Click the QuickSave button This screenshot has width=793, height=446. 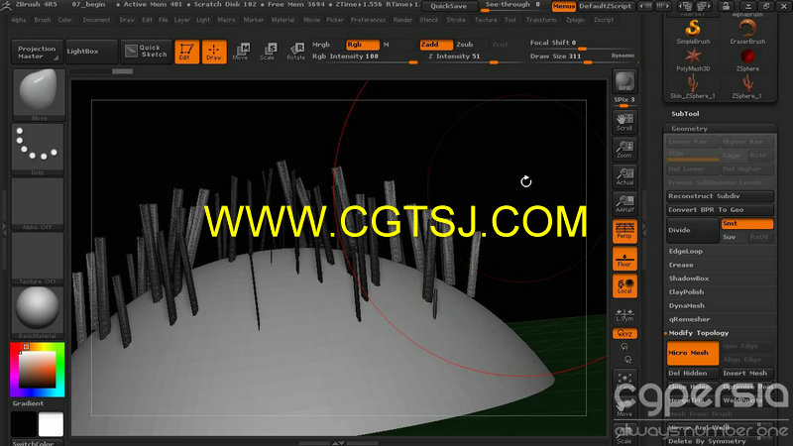pos(449,6)
